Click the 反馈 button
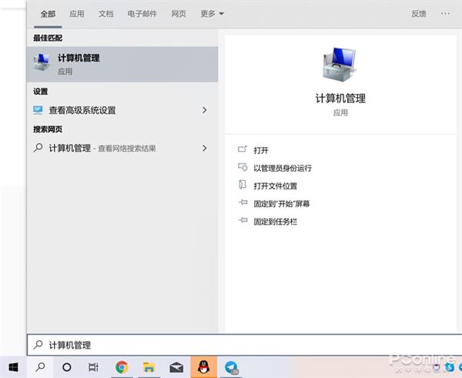 point(418,14)
